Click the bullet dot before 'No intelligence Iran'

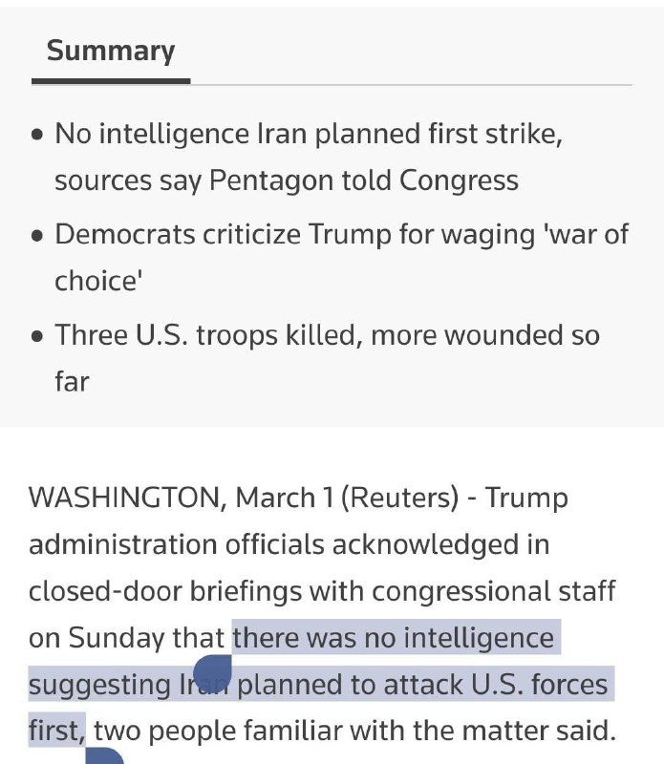[x=37, y=135]
